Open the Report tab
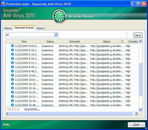Viewport: 148px width, 130px height. click(x=41, y=28)
